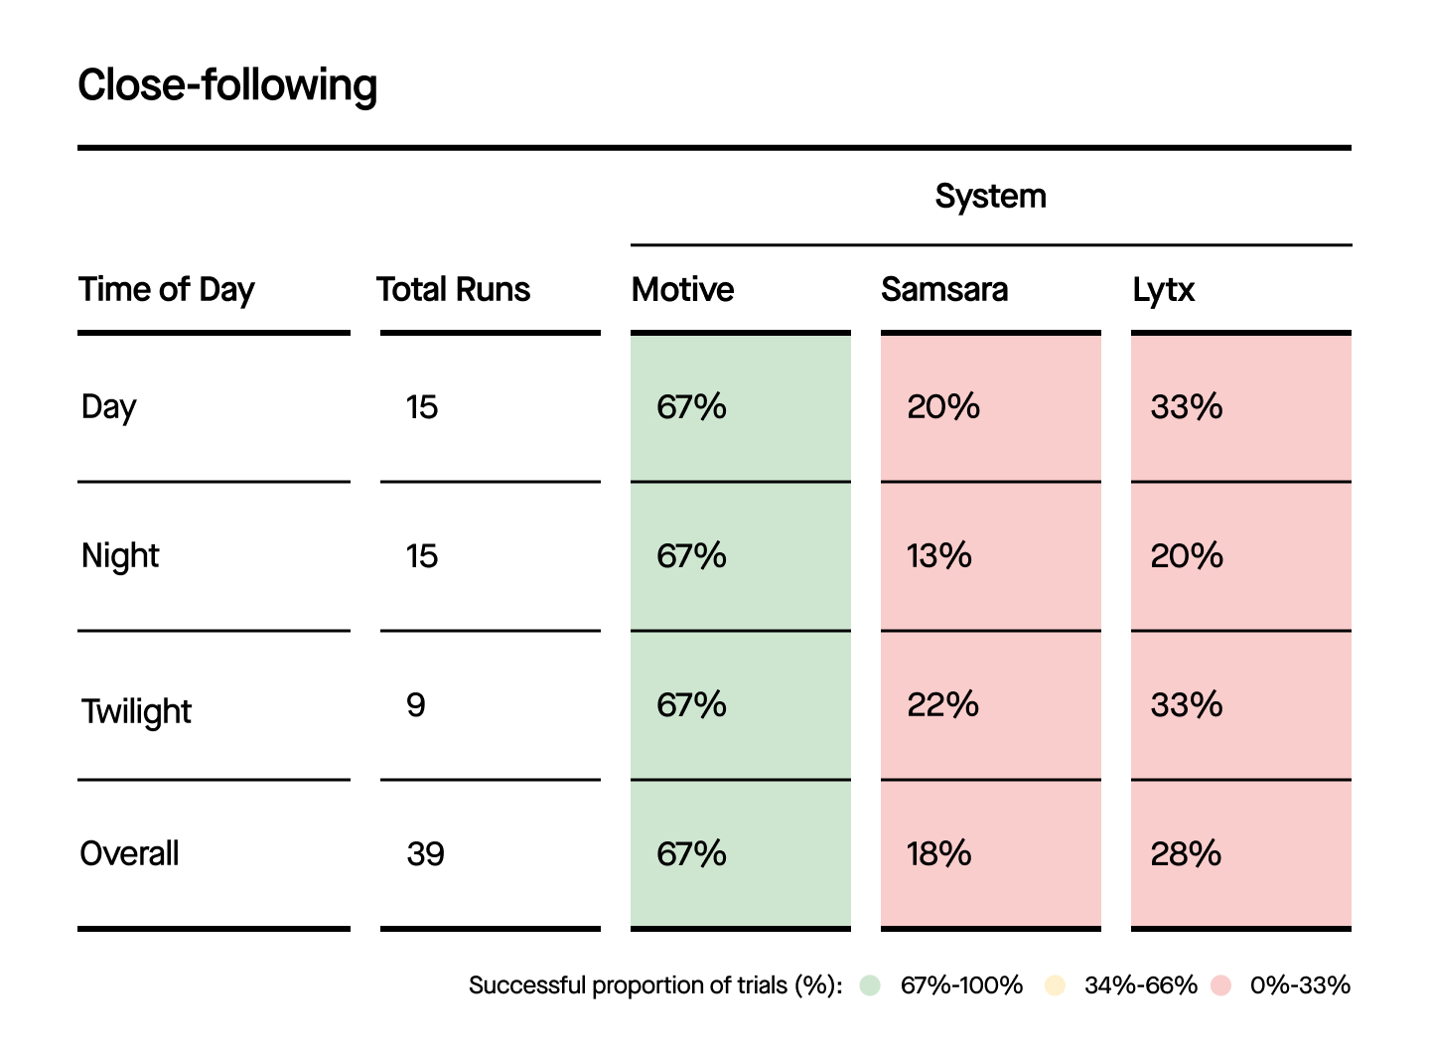This screenshot has height=1054, width=1430.
Task: Select the Motive column header
Action: 683,290
